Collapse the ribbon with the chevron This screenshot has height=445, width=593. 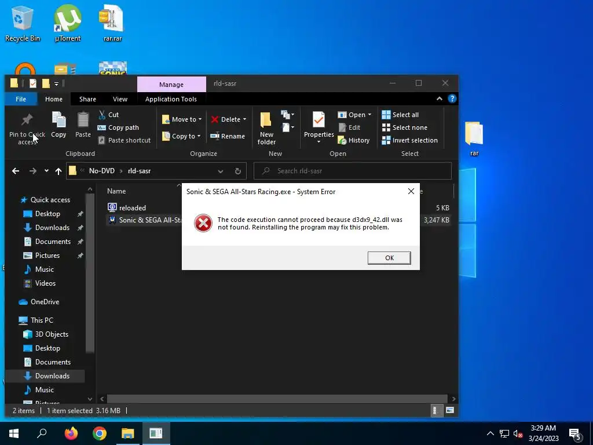coord(440,99)
